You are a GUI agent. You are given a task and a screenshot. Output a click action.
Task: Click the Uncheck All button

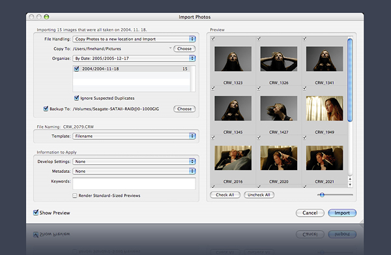click(x=259, y=195)
